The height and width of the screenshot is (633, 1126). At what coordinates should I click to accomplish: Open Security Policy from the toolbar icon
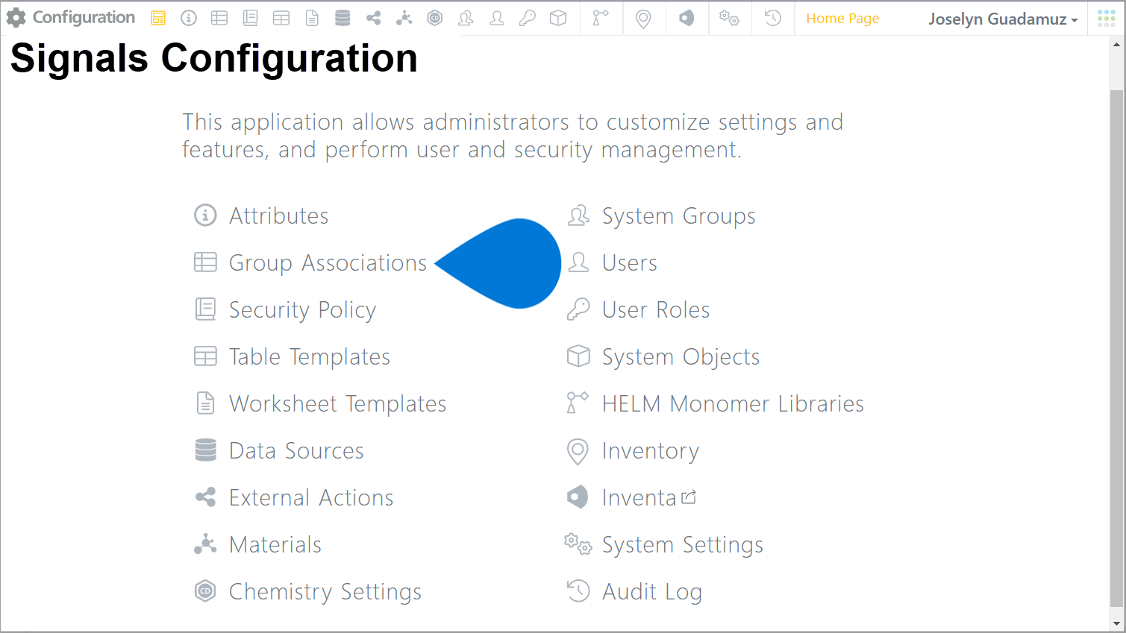pos(251,19)
